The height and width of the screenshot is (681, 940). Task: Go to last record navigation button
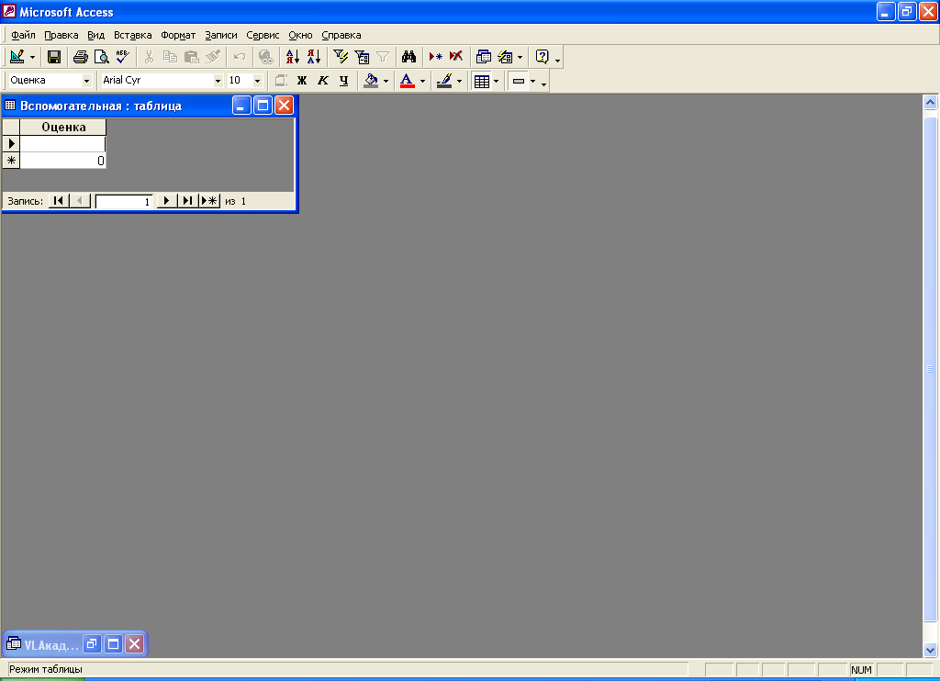click(x=187, y=201)
